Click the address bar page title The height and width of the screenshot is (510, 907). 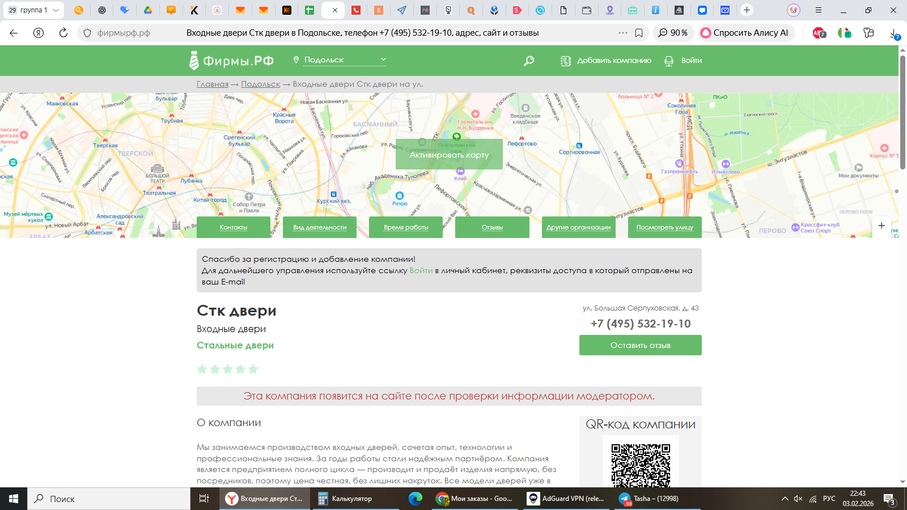click(x=363, y=33)
